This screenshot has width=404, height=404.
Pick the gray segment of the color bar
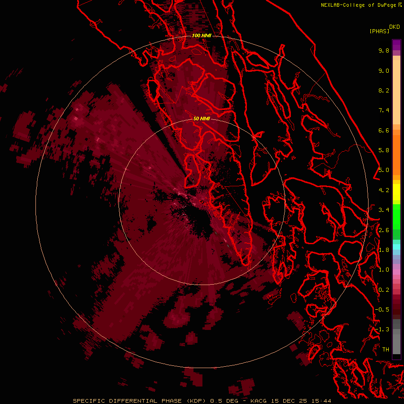click(x=396, y=338)
